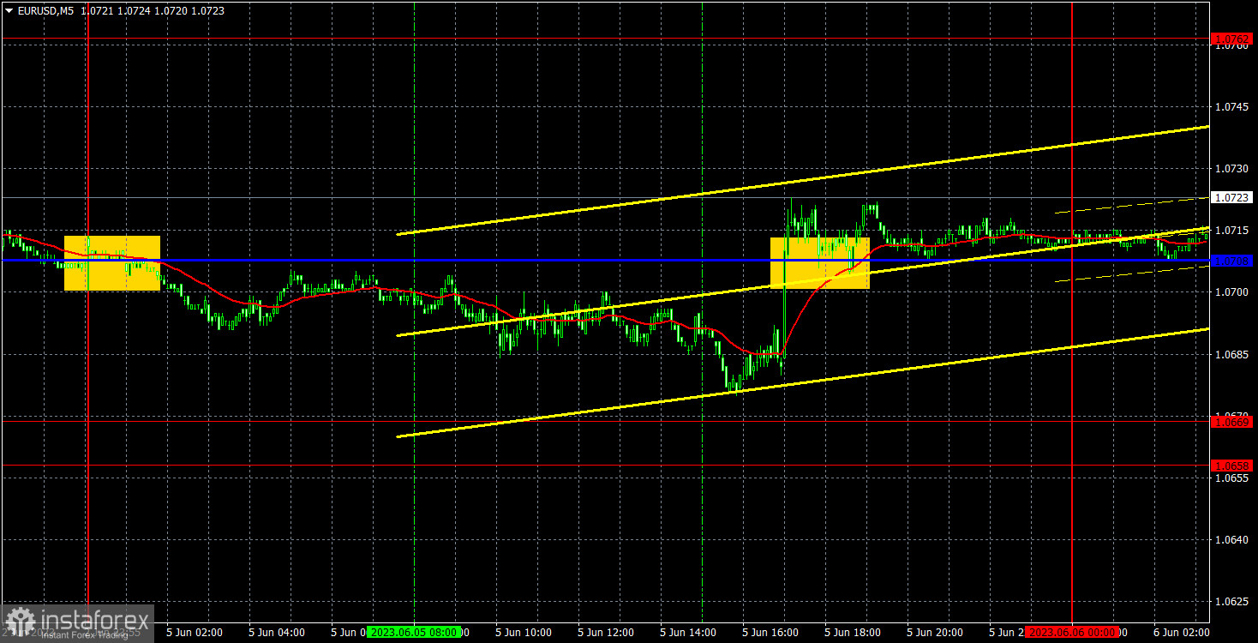Select the green 2023.06.05 08:00 time marker
This screenshot has height=643, width=1258.
coord(413,632)
